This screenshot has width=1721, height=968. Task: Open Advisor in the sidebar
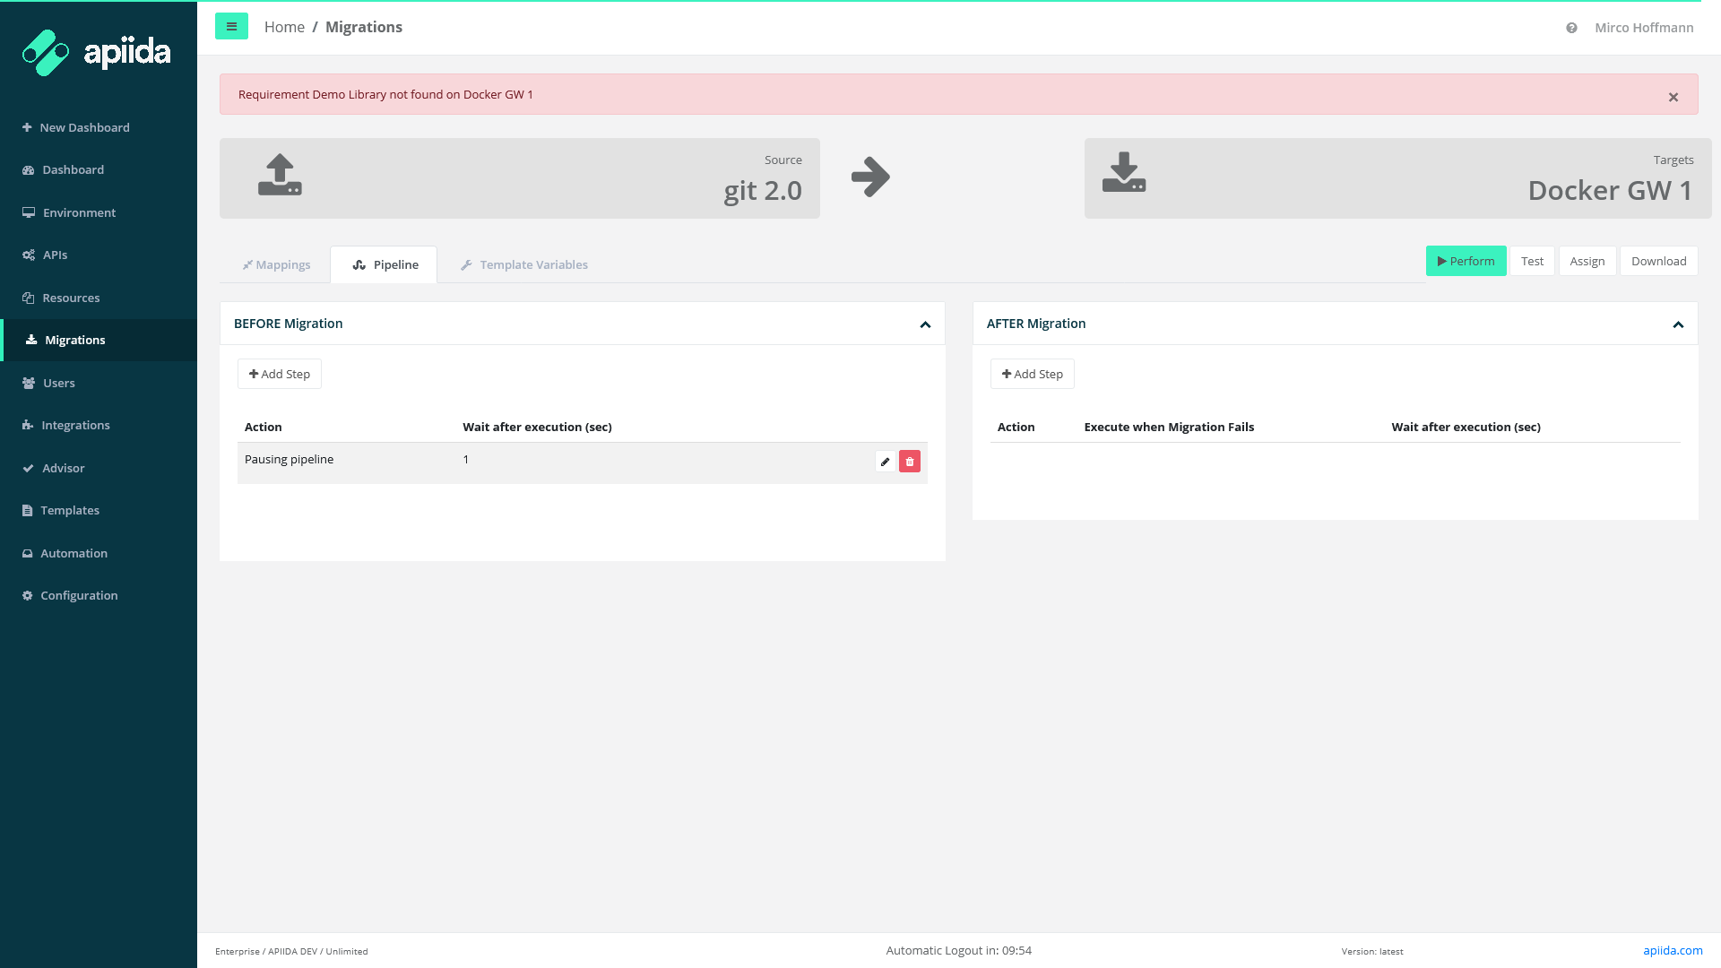click(63, 468)
